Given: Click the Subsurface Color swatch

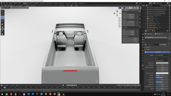Looking at the screenshot, I should click(162, 73).
